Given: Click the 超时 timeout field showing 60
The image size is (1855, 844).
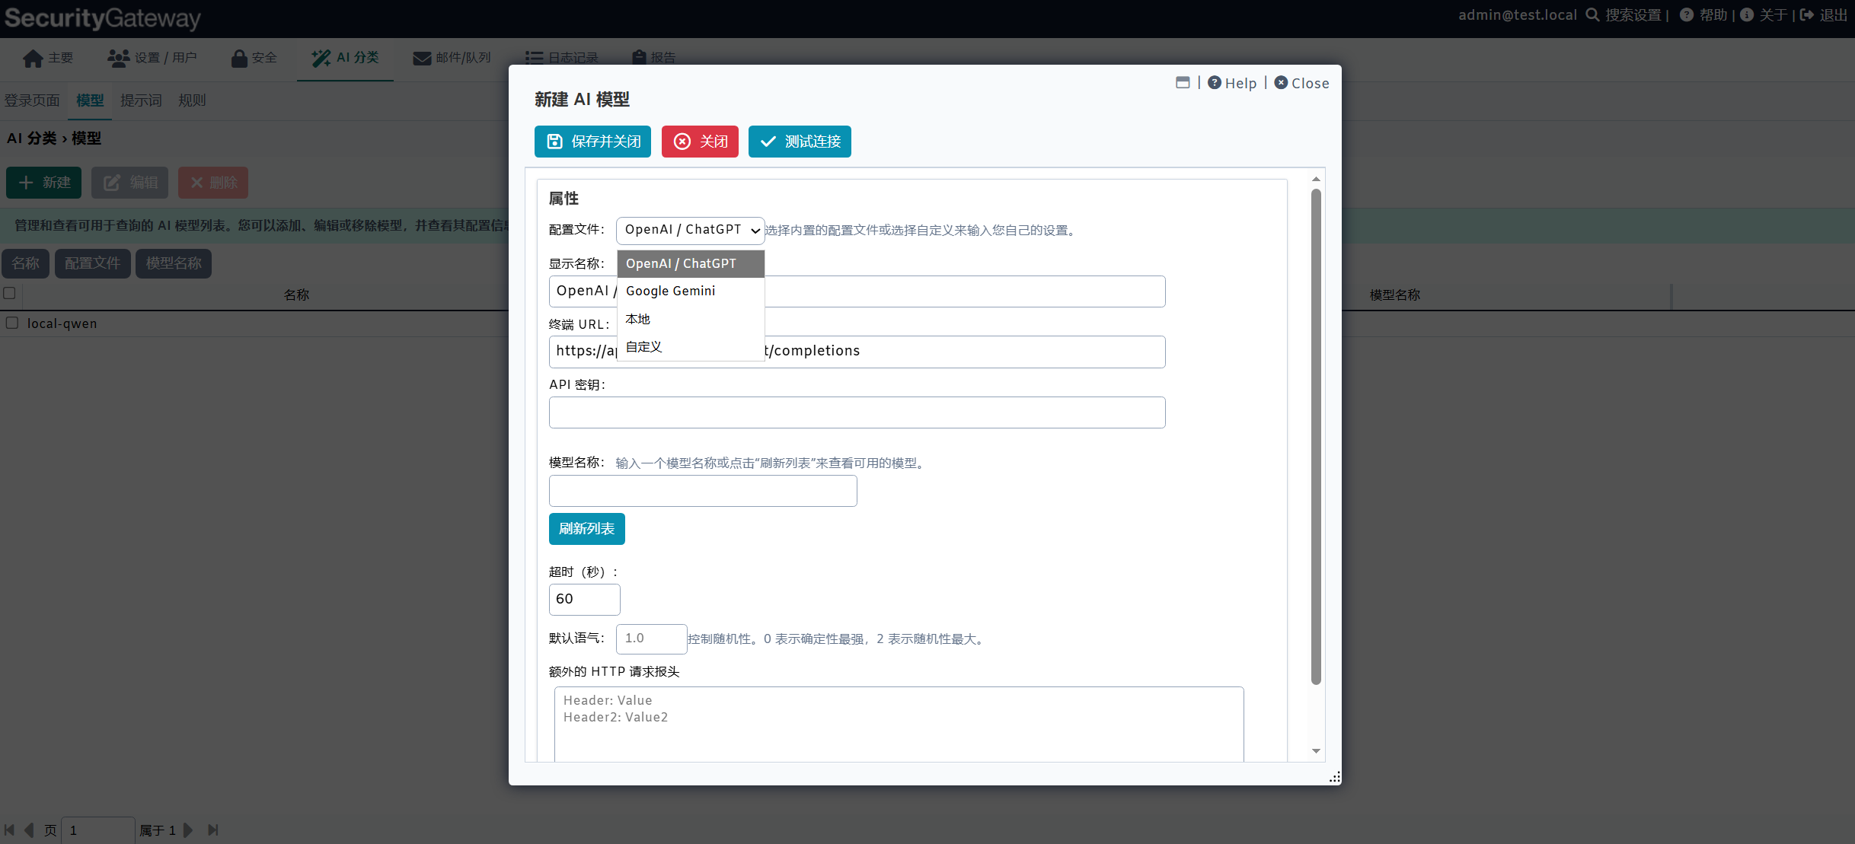Looking at the screenshot, I should pyautogui.click(x=584, y=600).
